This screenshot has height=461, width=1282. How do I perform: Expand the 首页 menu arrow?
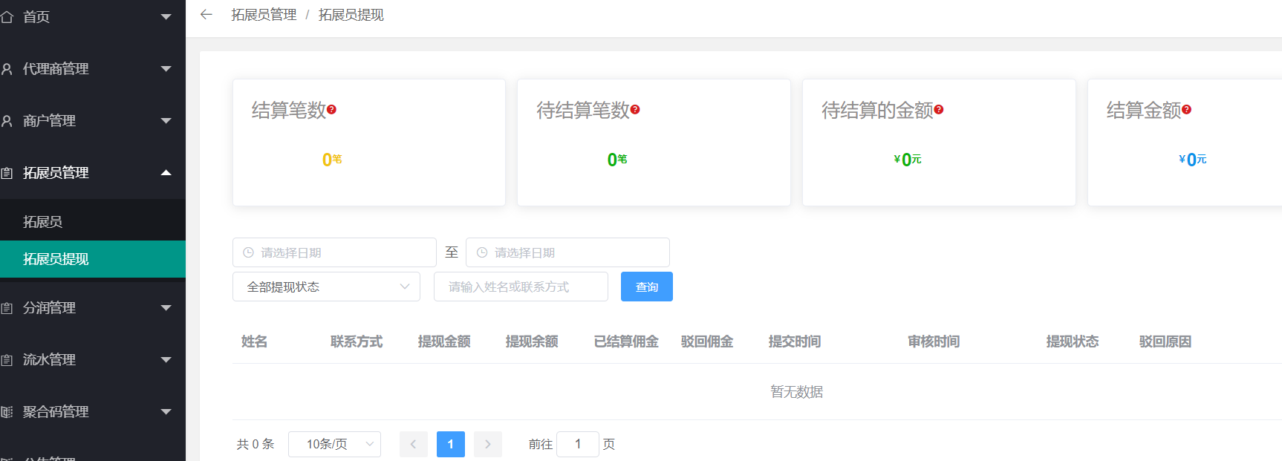click(166, 16)
